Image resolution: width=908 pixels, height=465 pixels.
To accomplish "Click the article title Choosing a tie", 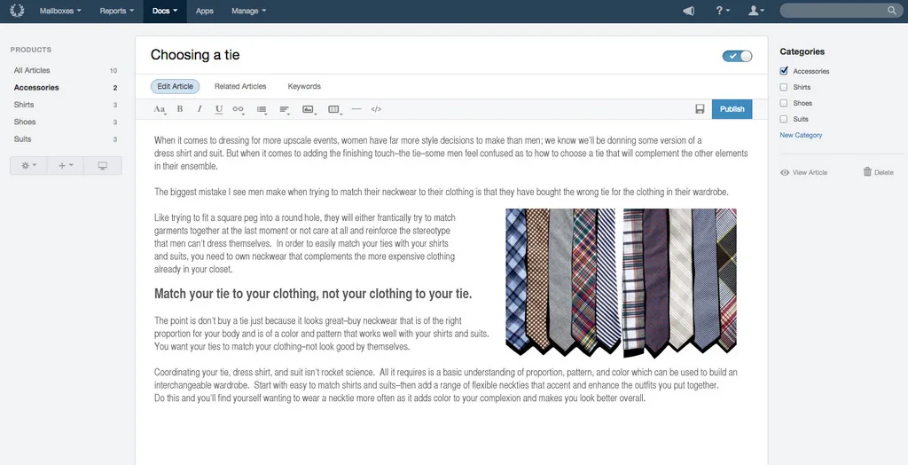I will coord(195,55).
